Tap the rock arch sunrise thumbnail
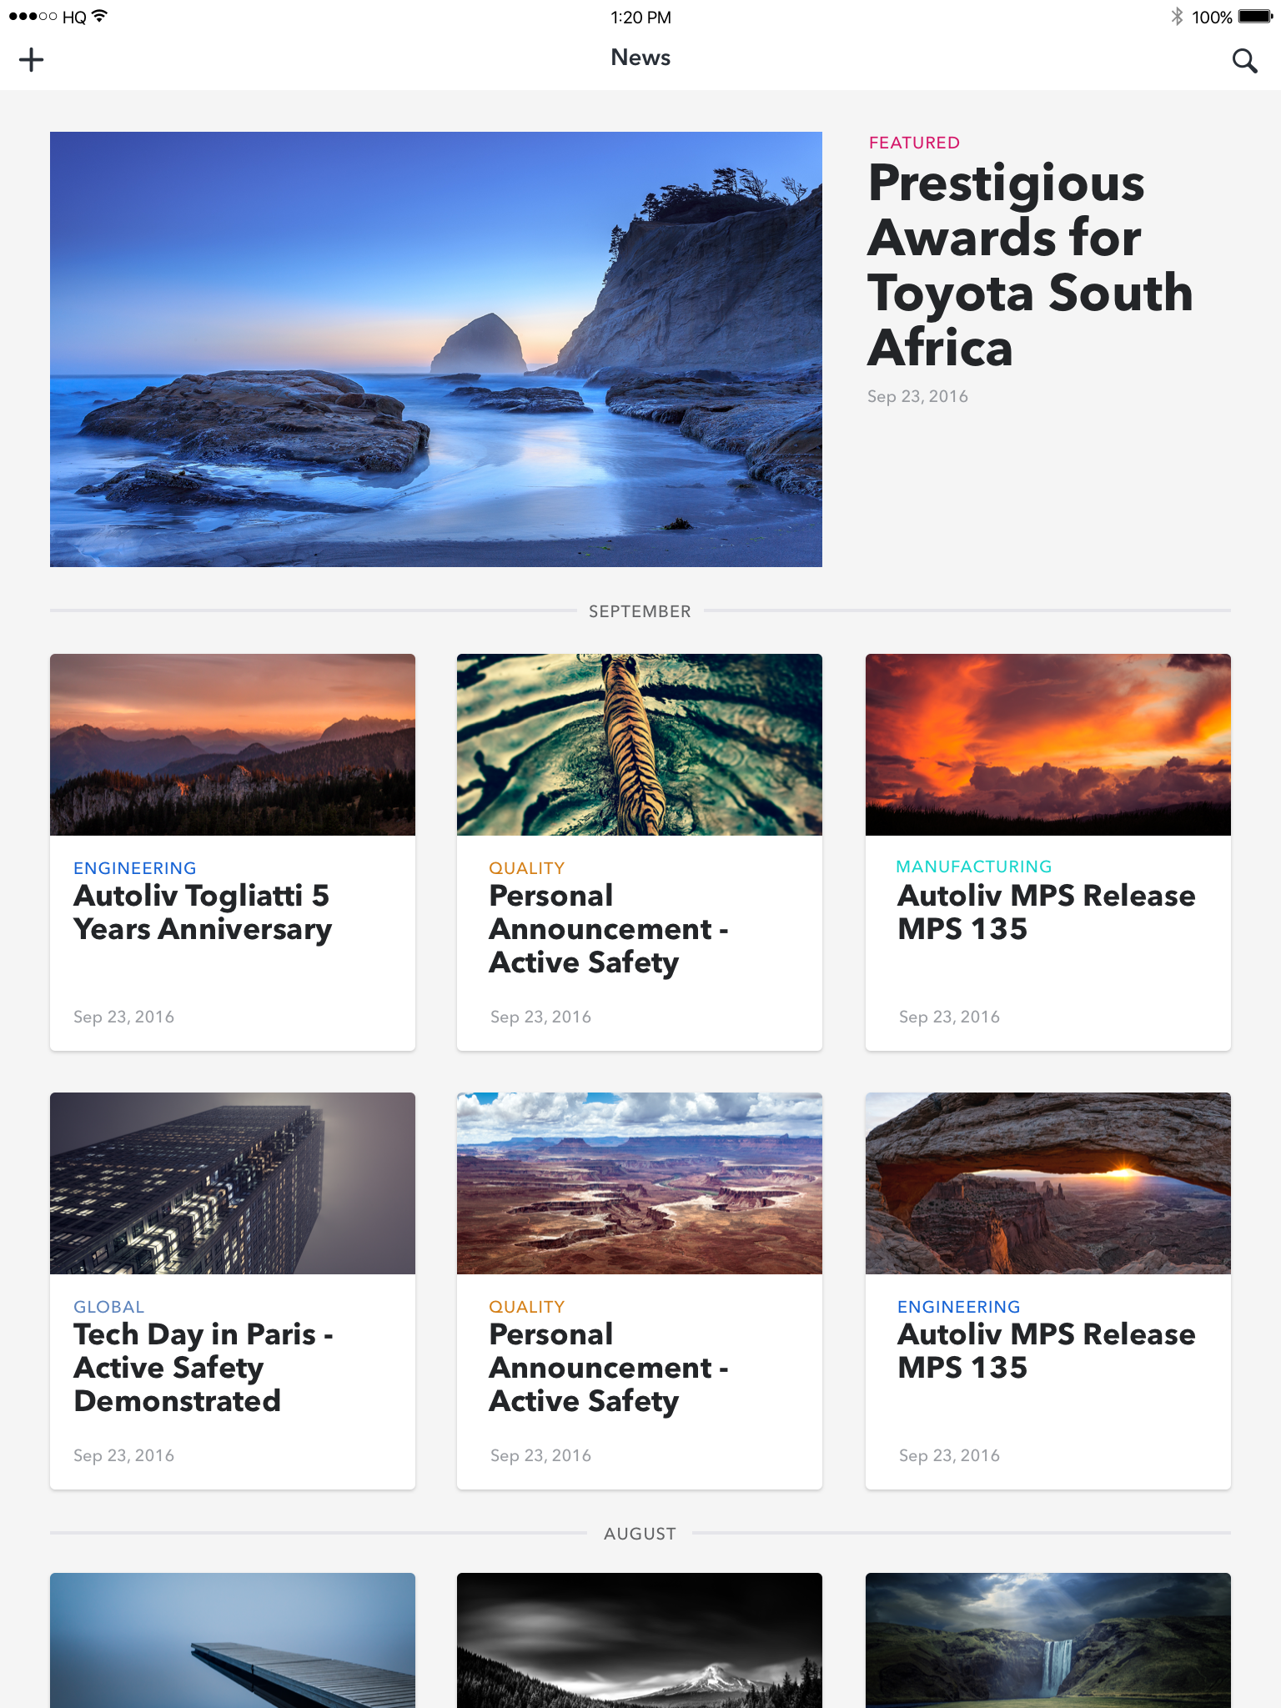 point(1047,1183)
